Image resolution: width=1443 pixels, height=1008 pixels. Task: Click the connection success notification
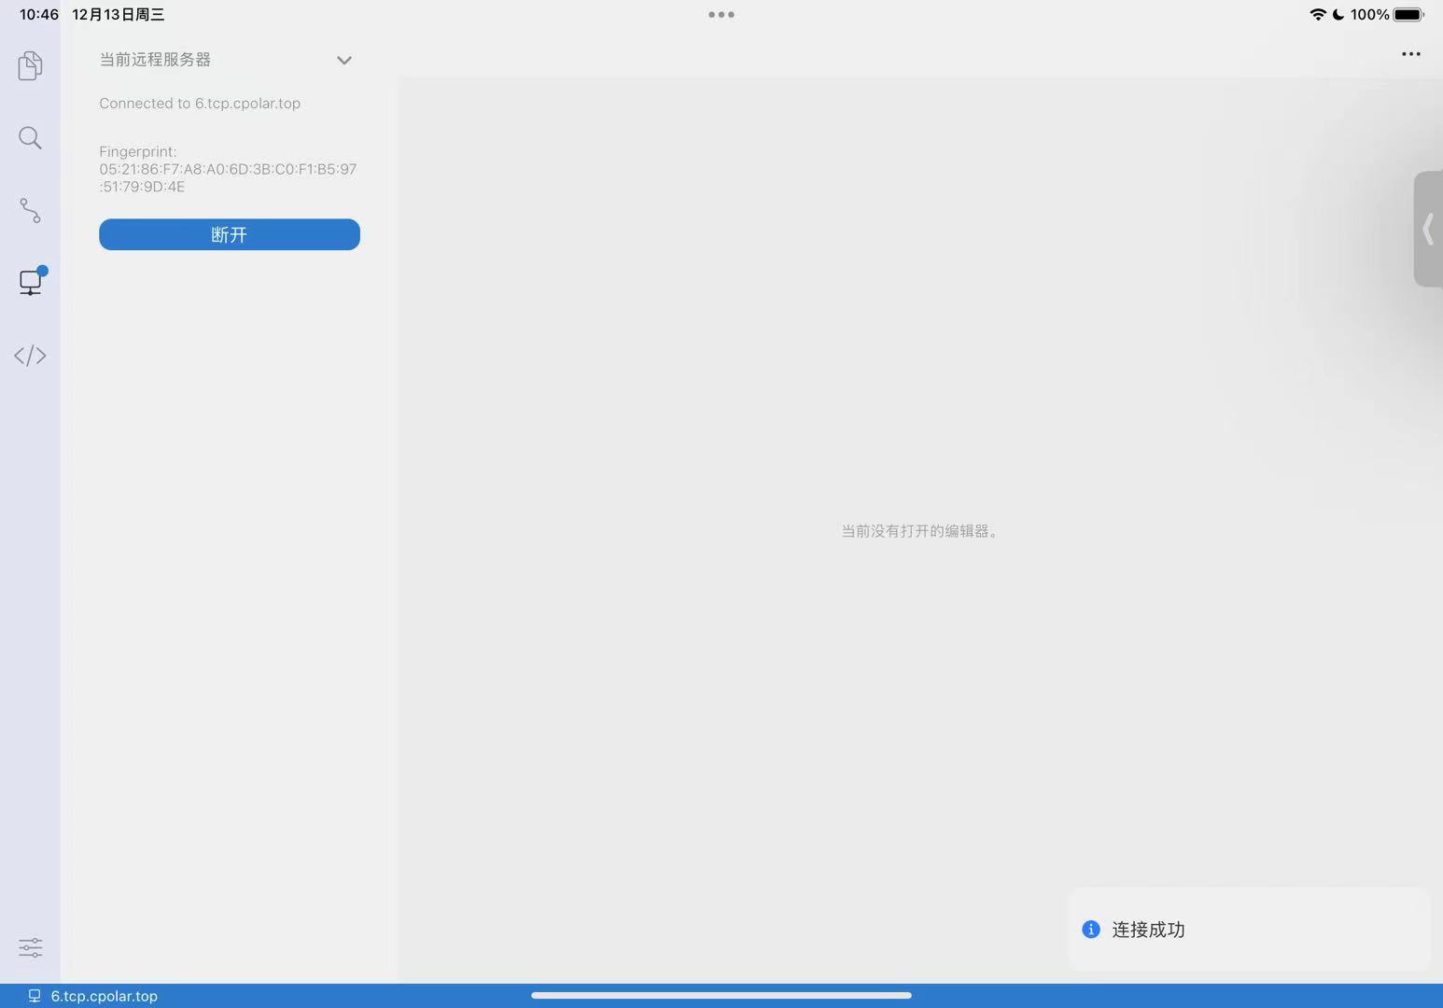click(1249, 930)
